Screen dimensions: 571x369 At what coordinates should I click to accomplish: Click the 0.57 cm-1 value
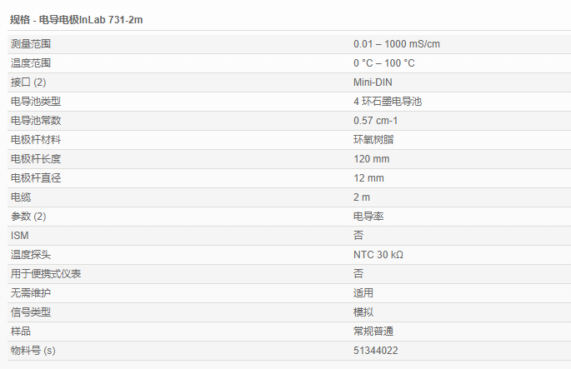tap(376, 120)
